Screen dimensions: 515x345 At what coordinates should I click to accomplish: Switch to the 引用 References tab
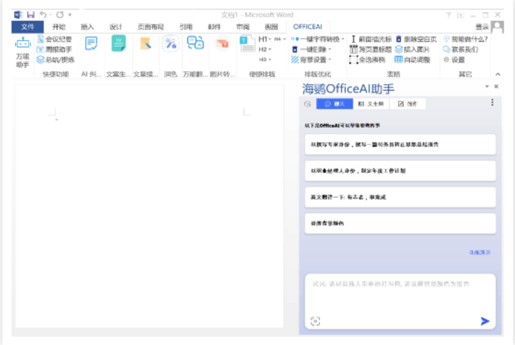click(x=186, y=27)
